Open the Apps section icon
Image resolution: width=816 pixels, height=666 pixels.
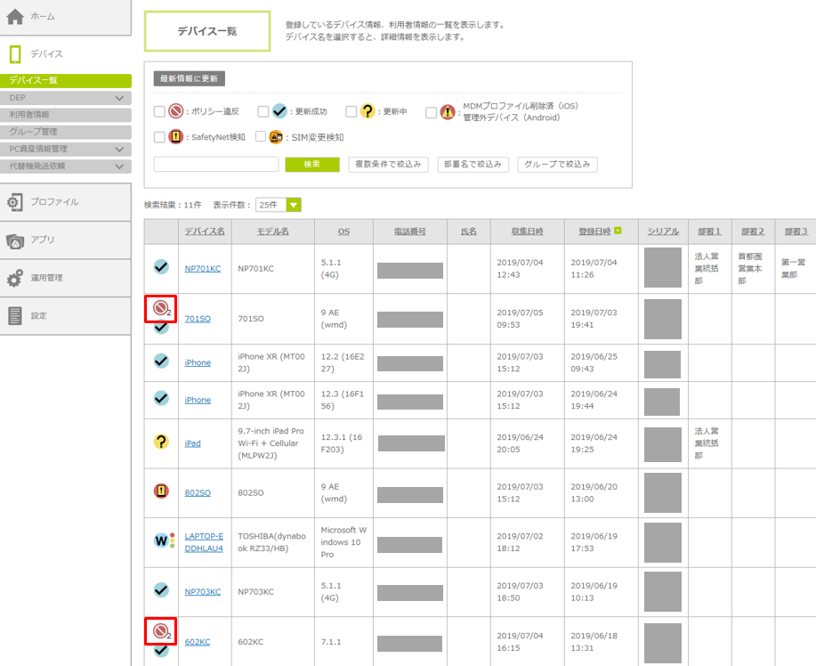(15, 240)
